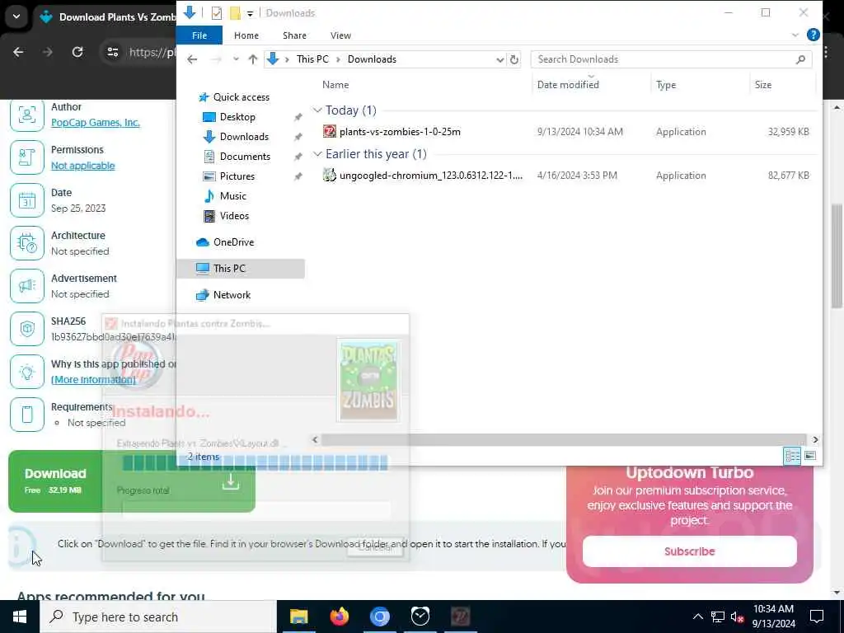Open the File menu tab

tap(199, 35)
